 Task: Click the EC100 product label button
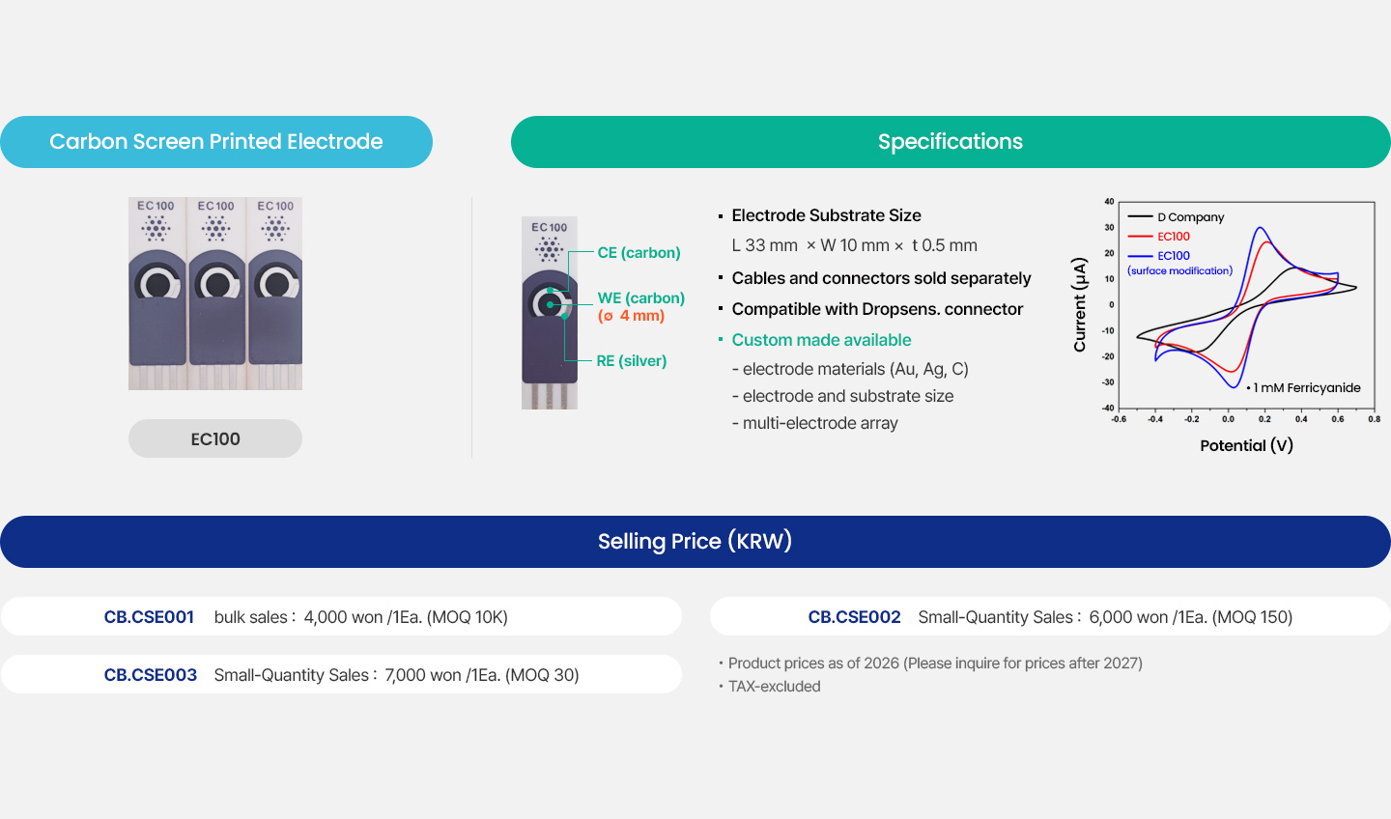pyautogui.click(x=214, y=438)
